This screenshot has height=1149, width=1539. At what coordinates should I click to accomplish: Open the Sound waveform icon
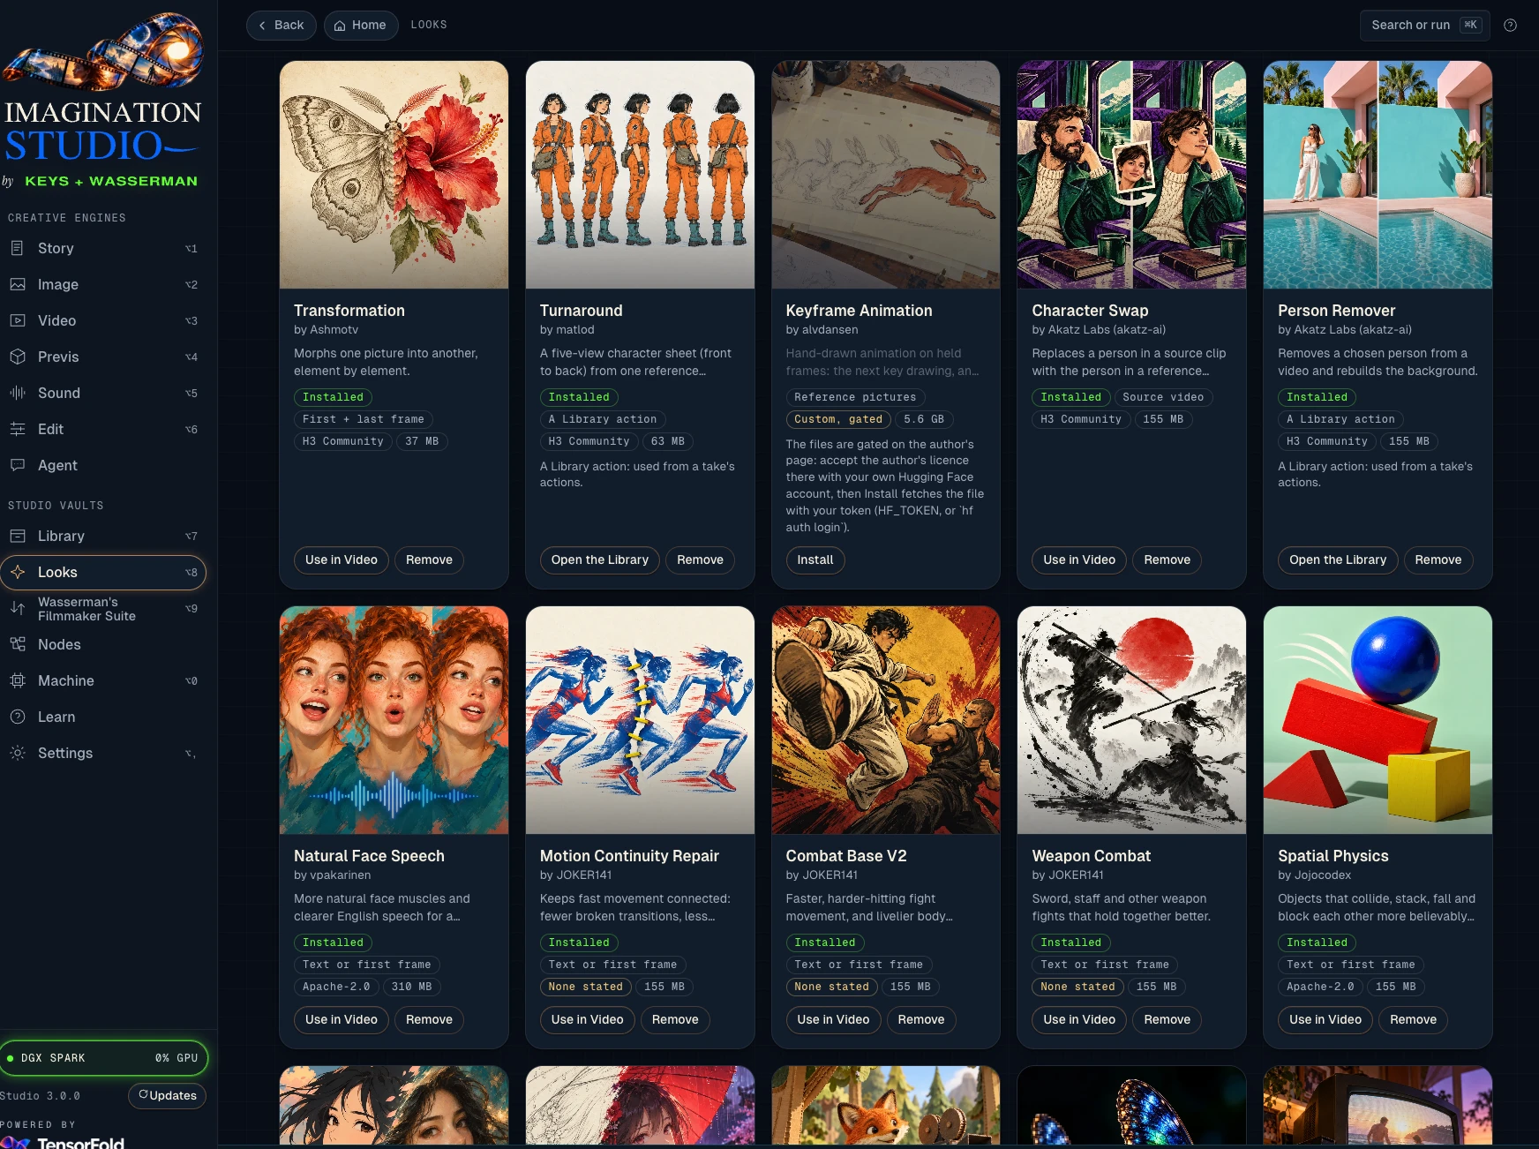pos(18,393)
